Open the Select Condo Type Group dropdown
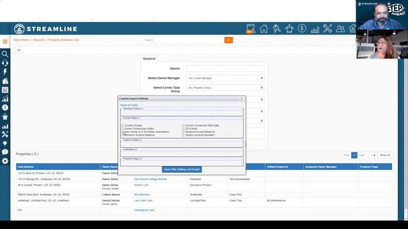Viewport: 408px width, 229px height. click(225, 88)
